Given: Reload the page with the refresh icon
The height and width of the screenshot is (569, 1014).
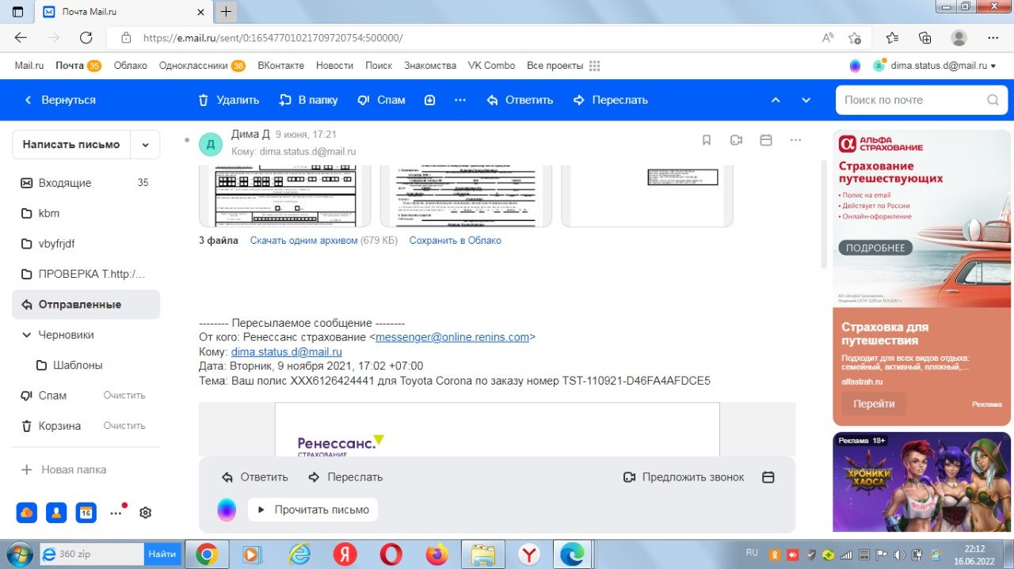Looking at the screenshot, I should coord(86,38).
